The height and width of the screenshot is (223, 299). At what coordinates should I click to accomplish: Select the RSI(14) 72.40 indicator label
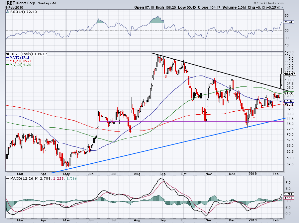(23, 12)
